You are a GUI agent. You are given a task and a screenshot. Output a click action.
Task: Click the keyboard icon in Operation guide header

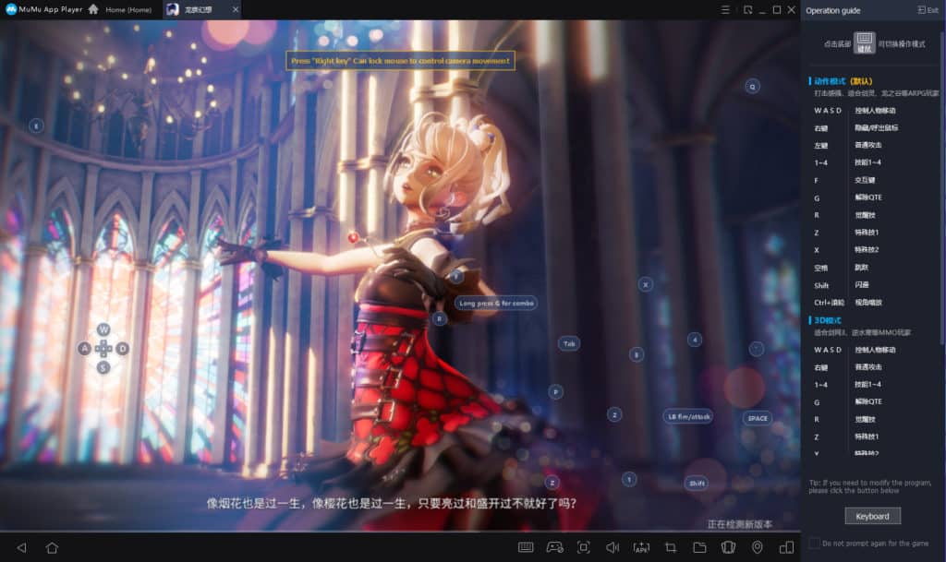tap(864, 42)
